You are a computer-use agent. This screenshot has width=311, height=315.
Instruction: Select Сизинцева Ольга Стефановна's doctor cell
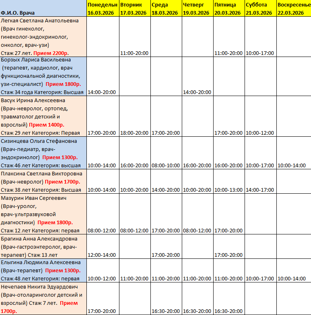click(43, 153)
